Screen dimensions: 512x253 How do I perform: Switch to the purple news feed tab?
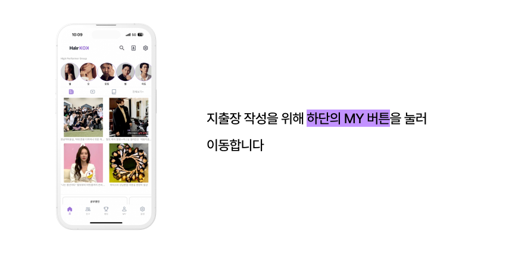[x=71, y=92]
